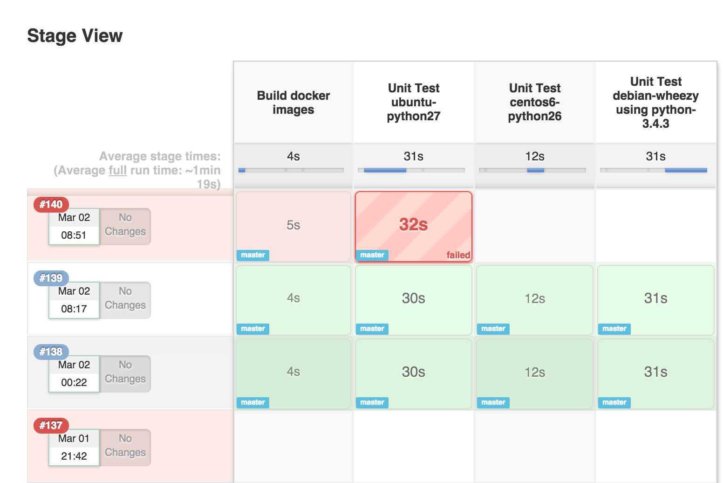Click No Changes indicator for build #137

pyautogui.click(x=124, y=446)
